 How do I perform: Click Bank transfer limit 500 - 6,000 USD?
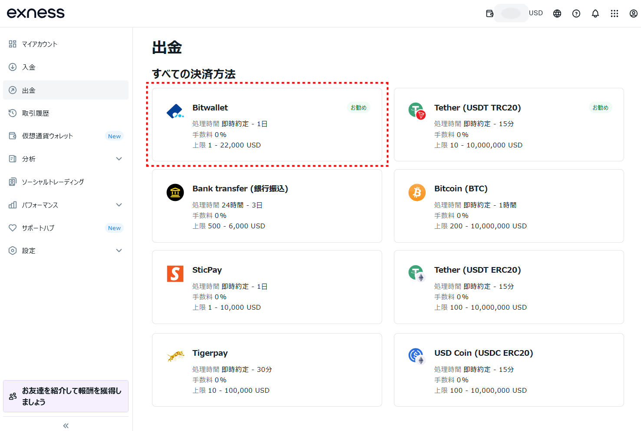pyautogui.click(x=229, y=226)
